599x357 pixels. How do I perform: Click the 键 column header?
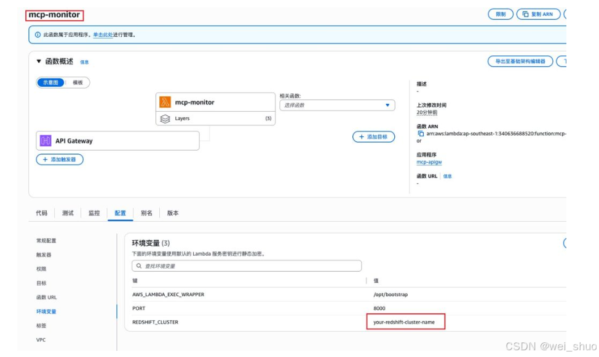(135, 281)
